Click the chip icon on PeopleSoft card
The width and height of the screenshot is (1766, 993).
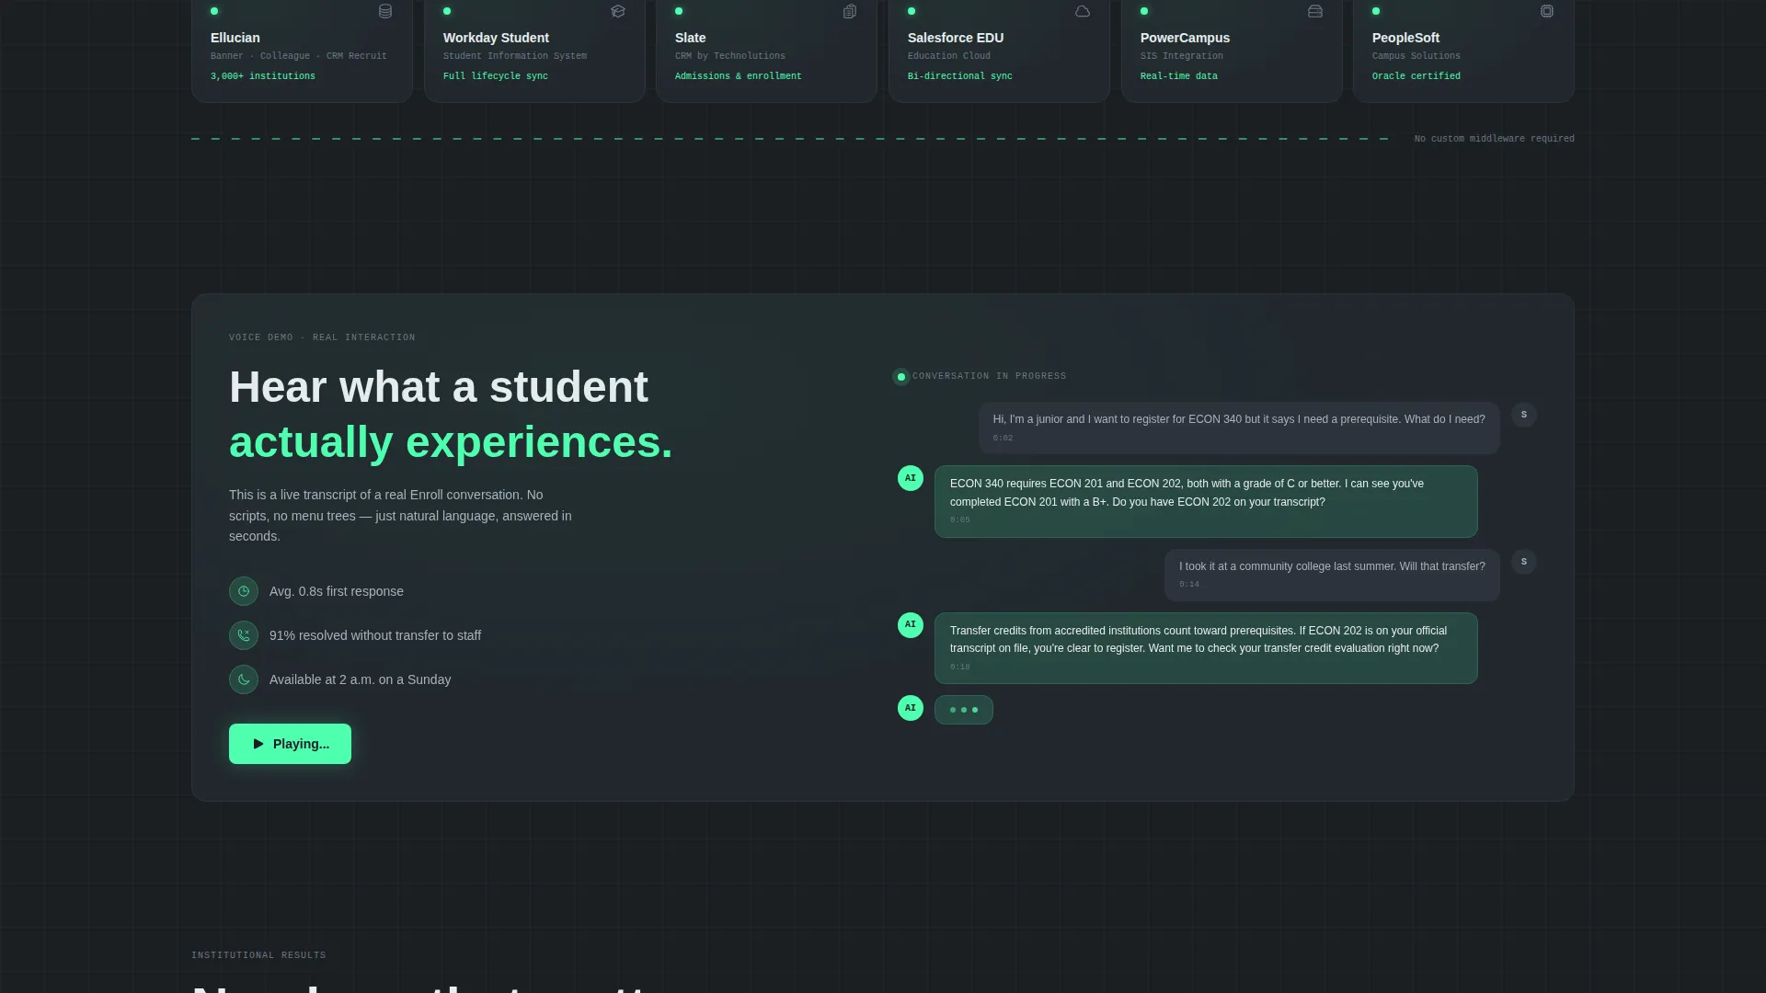coord(1547,11)
